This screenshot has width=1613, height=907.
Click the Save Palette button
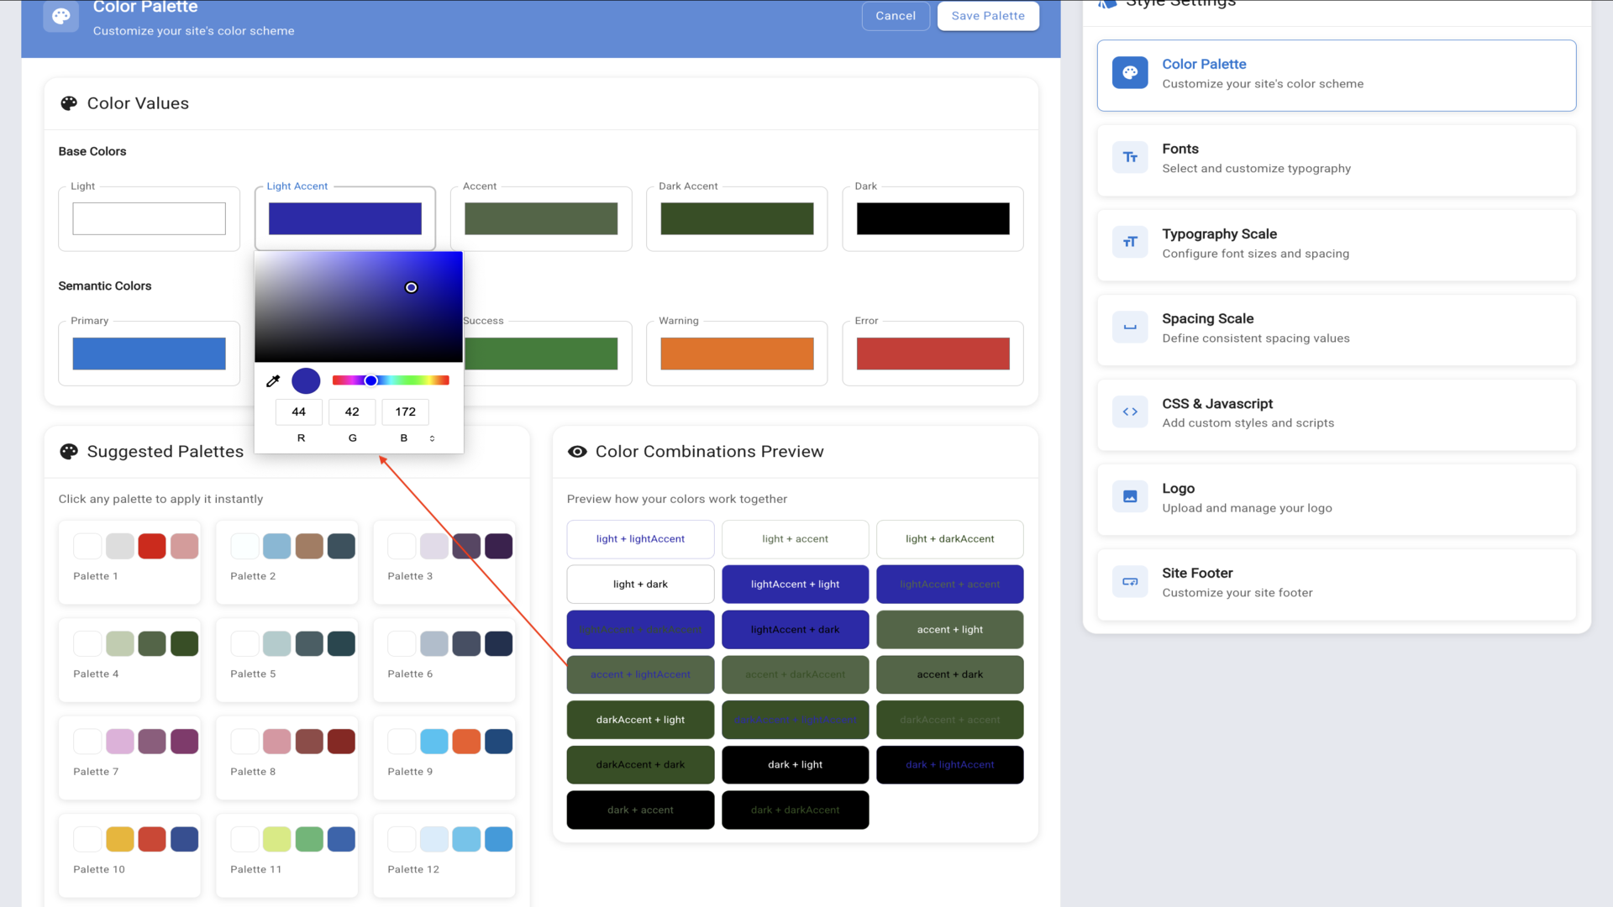(x=987, y=16)
